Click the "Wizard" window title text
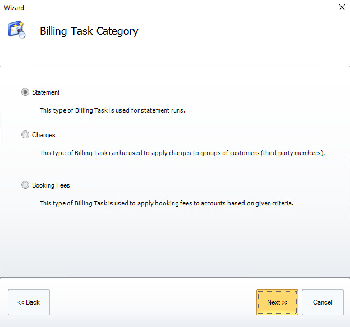The height and width of the screenshot is (327, 350). click(14, 8)
